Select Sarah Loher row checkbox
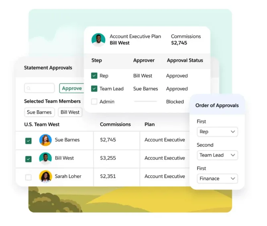Viewport: 267px width, 226px height. (x=29, y=177)
